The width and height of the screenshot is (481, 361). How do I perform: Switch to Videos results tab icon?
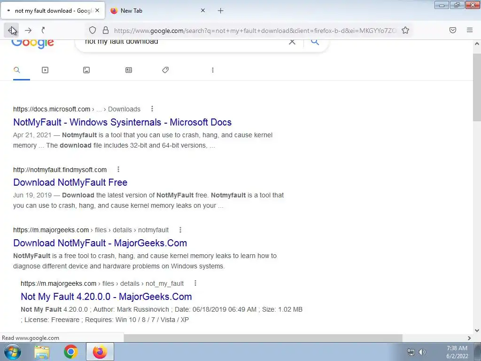(45, 70)
